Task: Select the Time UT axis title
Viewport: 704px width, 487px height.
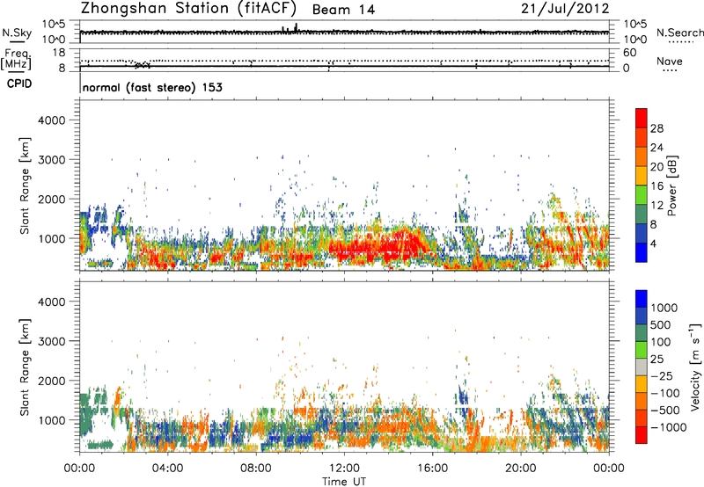Action: pos(344,482)
